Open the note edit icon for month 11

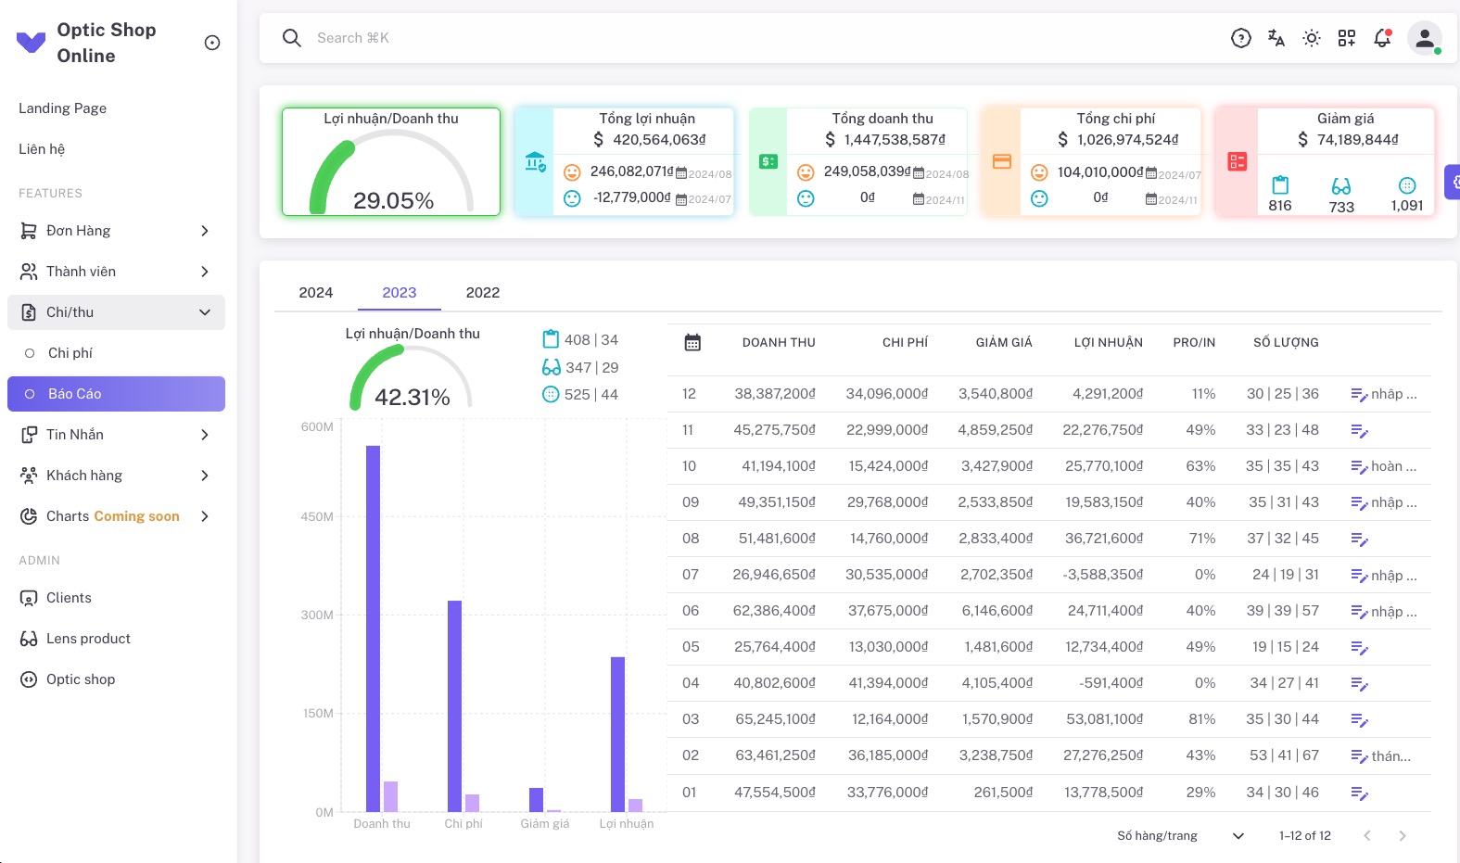[1360, 431]
